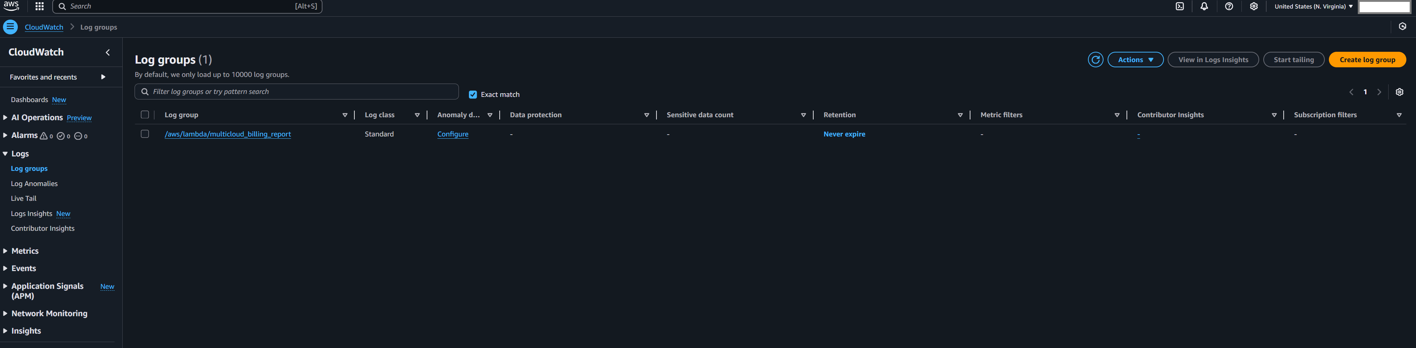Click Configure anomaly detection link
Screen dimensions: 1416x348
pos(453,134)
